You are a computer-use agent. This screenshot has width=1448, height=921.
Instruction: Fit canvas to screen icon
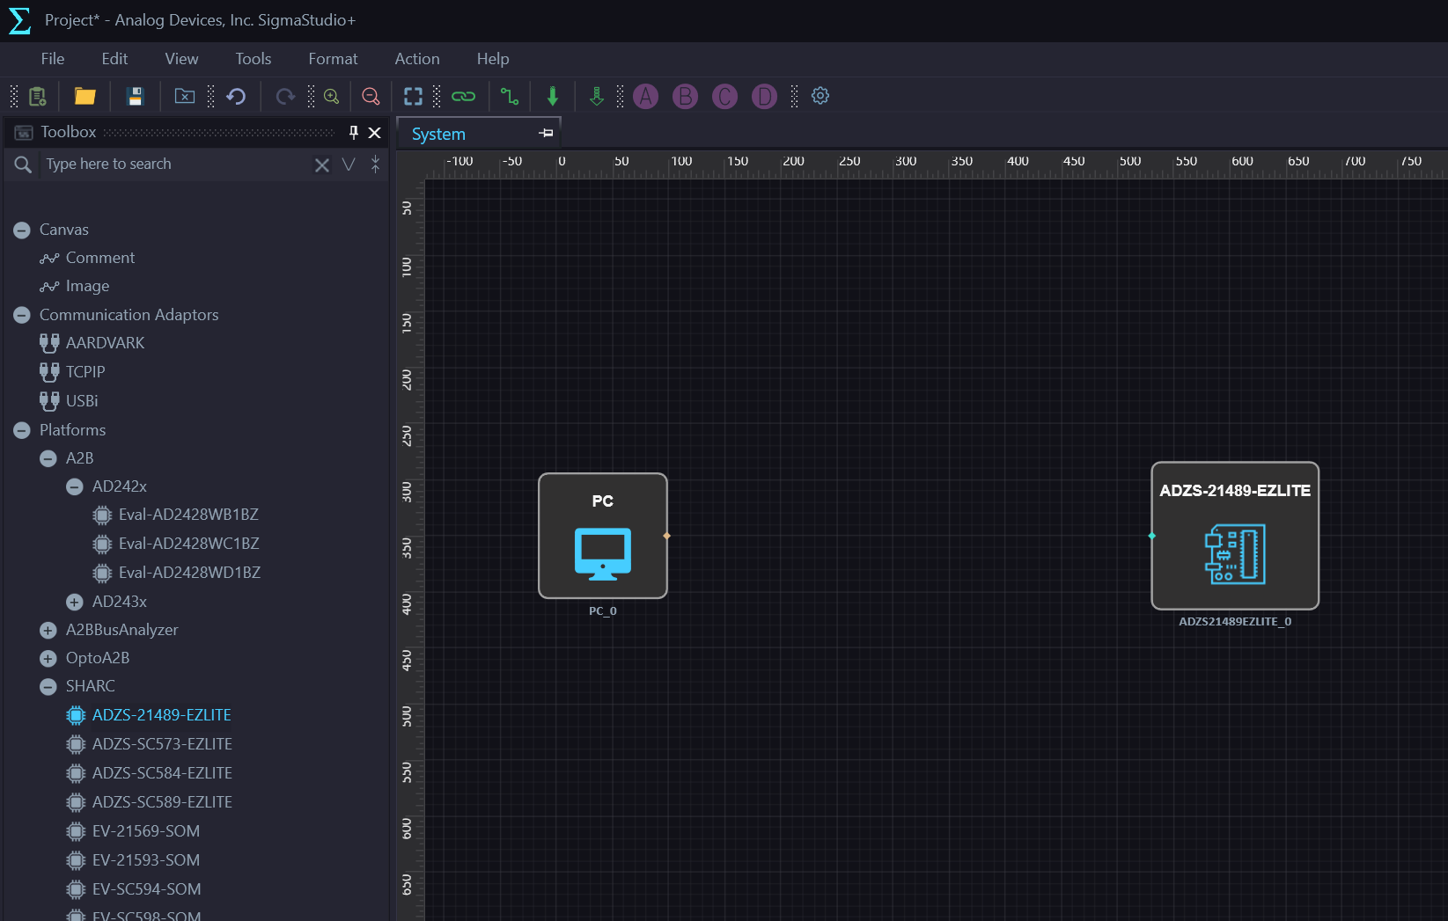pos(413,96)
